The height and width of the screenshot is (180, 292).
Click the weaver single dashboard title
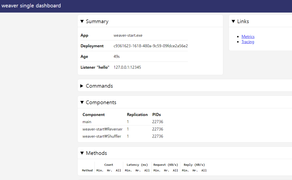coord(31,6)
